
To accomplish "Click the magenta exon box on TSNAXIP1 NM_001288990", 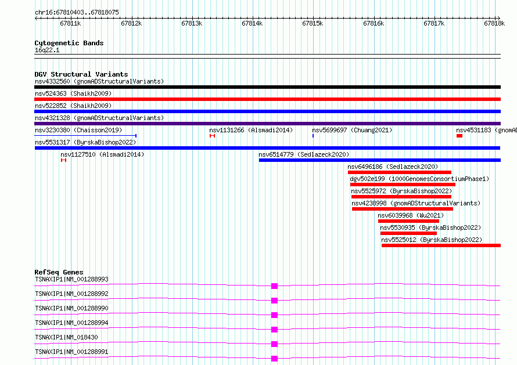I will (x=274, y=315).
